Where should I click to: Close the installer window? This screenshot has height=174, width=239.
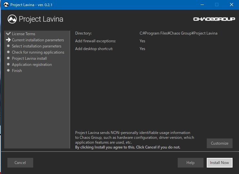(232, 5)
